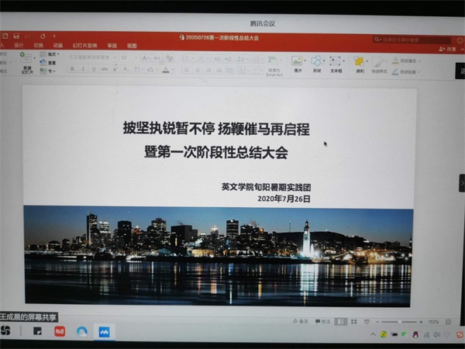Click the 备注 (Notes) status bar button
The width and height of the screenshot is (465, 349).
click(300, 321)
